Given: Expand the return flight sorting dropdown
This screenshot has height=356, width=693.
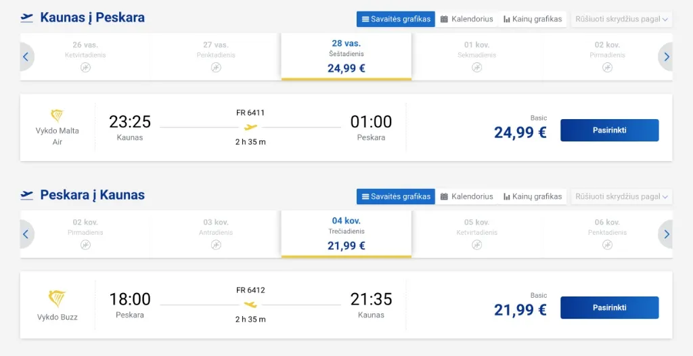Looking at the screenshot, I should 622,196.
